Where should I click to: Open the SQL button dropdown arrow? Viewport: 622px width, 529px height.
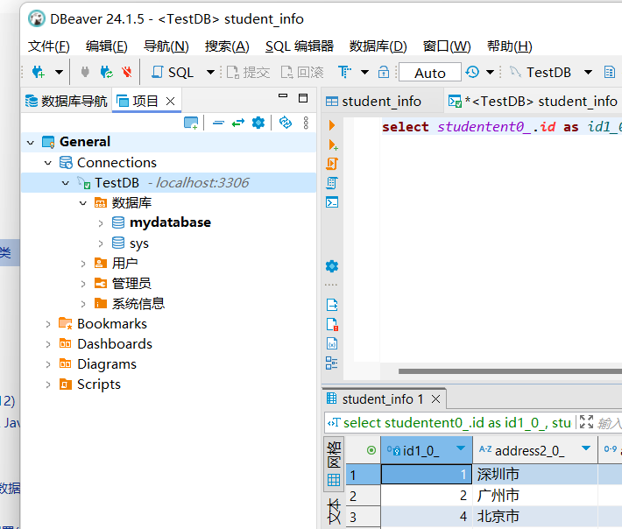click(210, 72)
